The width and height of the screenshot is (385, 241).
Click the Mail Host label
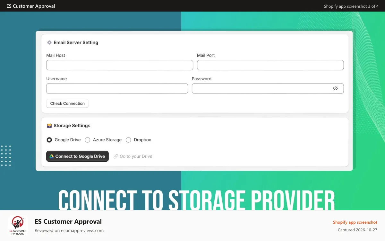(x=56, y=55)
